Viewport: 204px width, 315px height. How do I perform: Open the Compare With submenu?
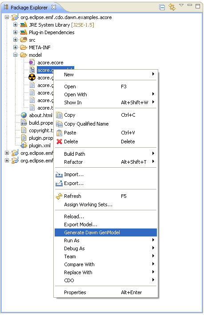[x=106, y=264]
